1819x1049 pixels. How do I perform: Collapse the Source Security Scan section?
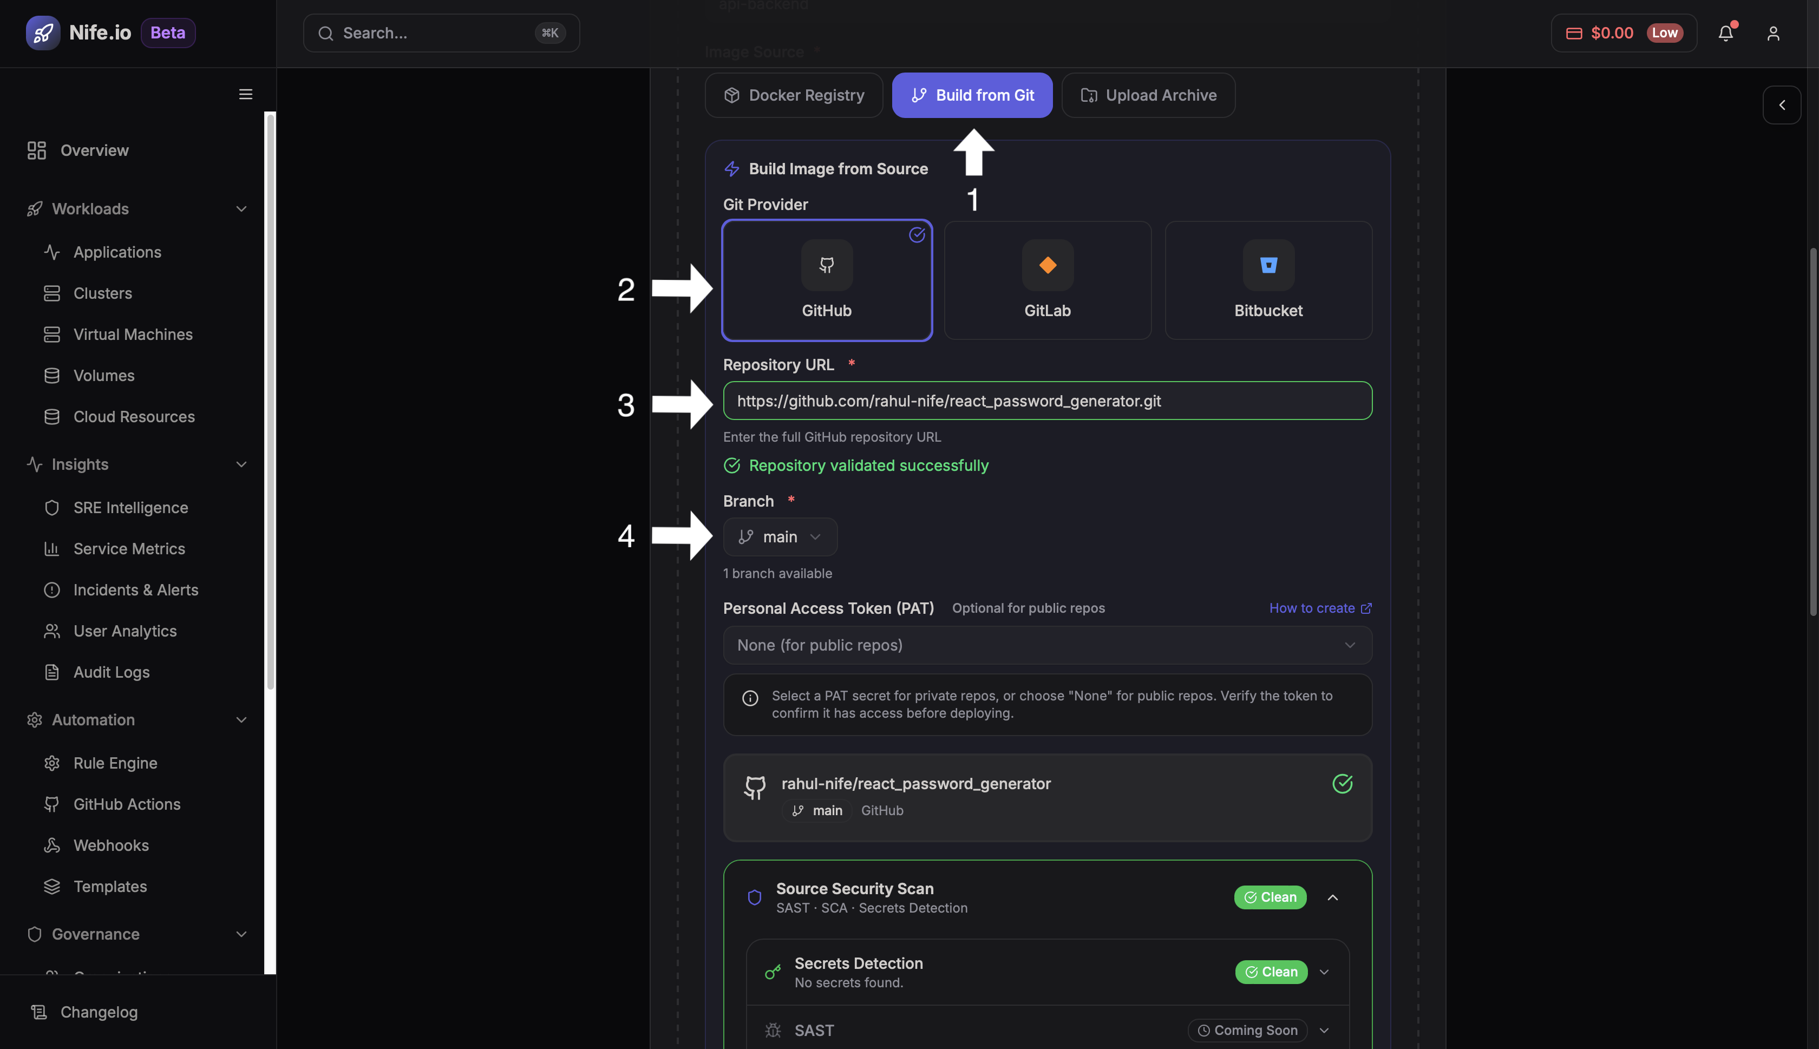pos(1332,897)
